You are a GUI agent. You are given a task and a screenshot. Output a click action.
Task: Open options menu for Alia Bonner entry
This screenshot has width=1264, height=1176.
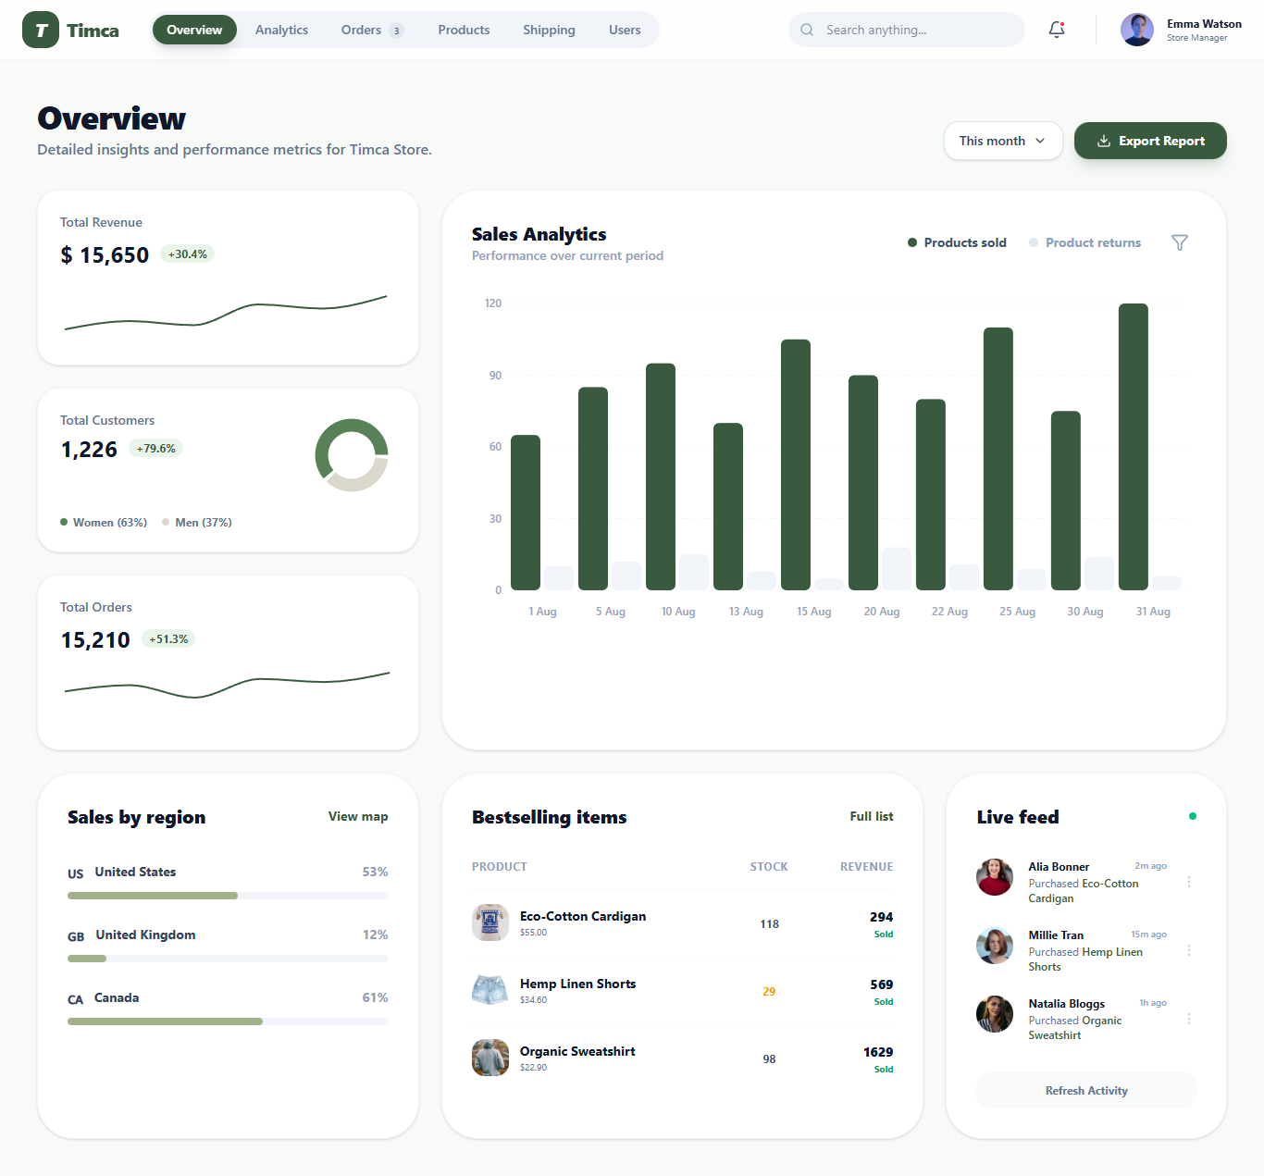pyautogui.click(x=1189, y=882)
